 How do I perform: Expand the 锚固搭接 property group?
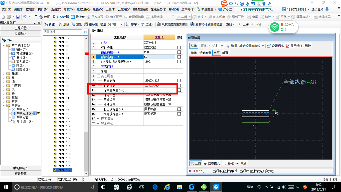coord(98,119)
